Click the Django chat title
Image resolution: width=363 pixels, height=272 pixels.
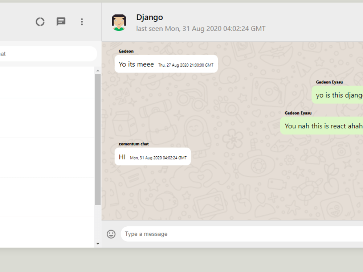pos(150,17)
